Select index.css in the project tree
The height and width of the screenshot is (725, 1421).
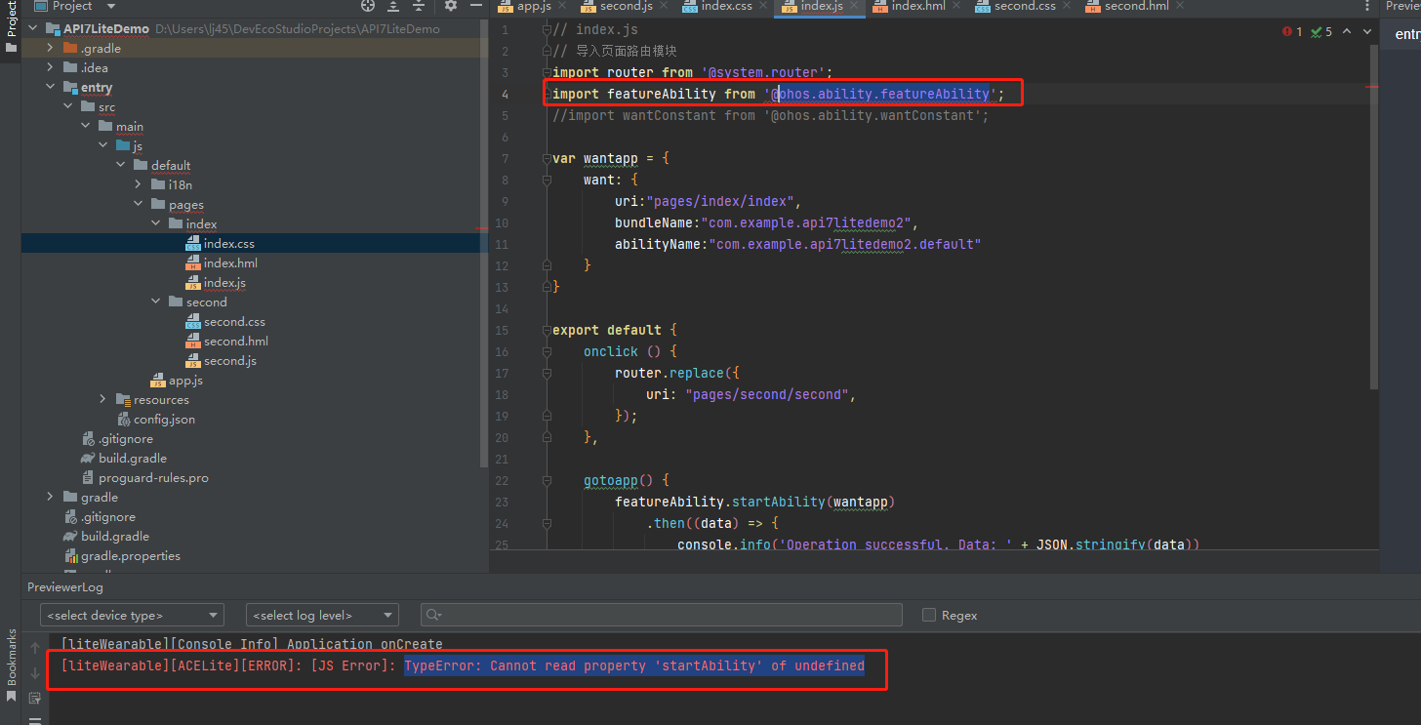(x=228, y=243)
